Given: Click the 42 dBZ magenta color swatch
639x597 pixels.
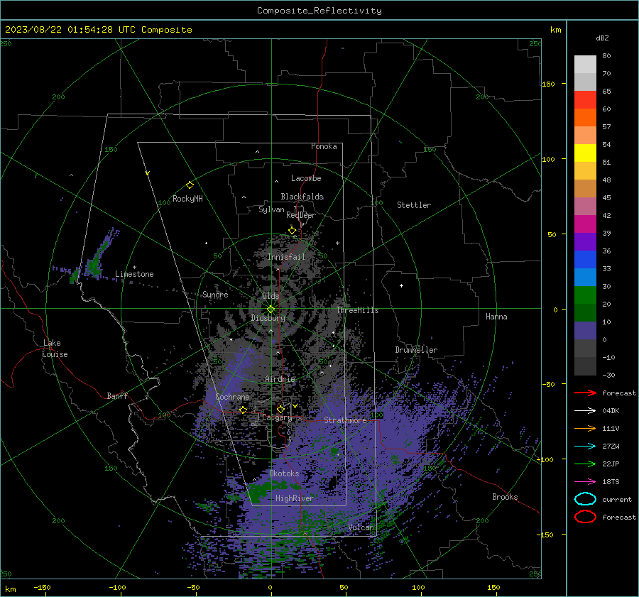Looking at the screenshot, I should coord(585,224).
